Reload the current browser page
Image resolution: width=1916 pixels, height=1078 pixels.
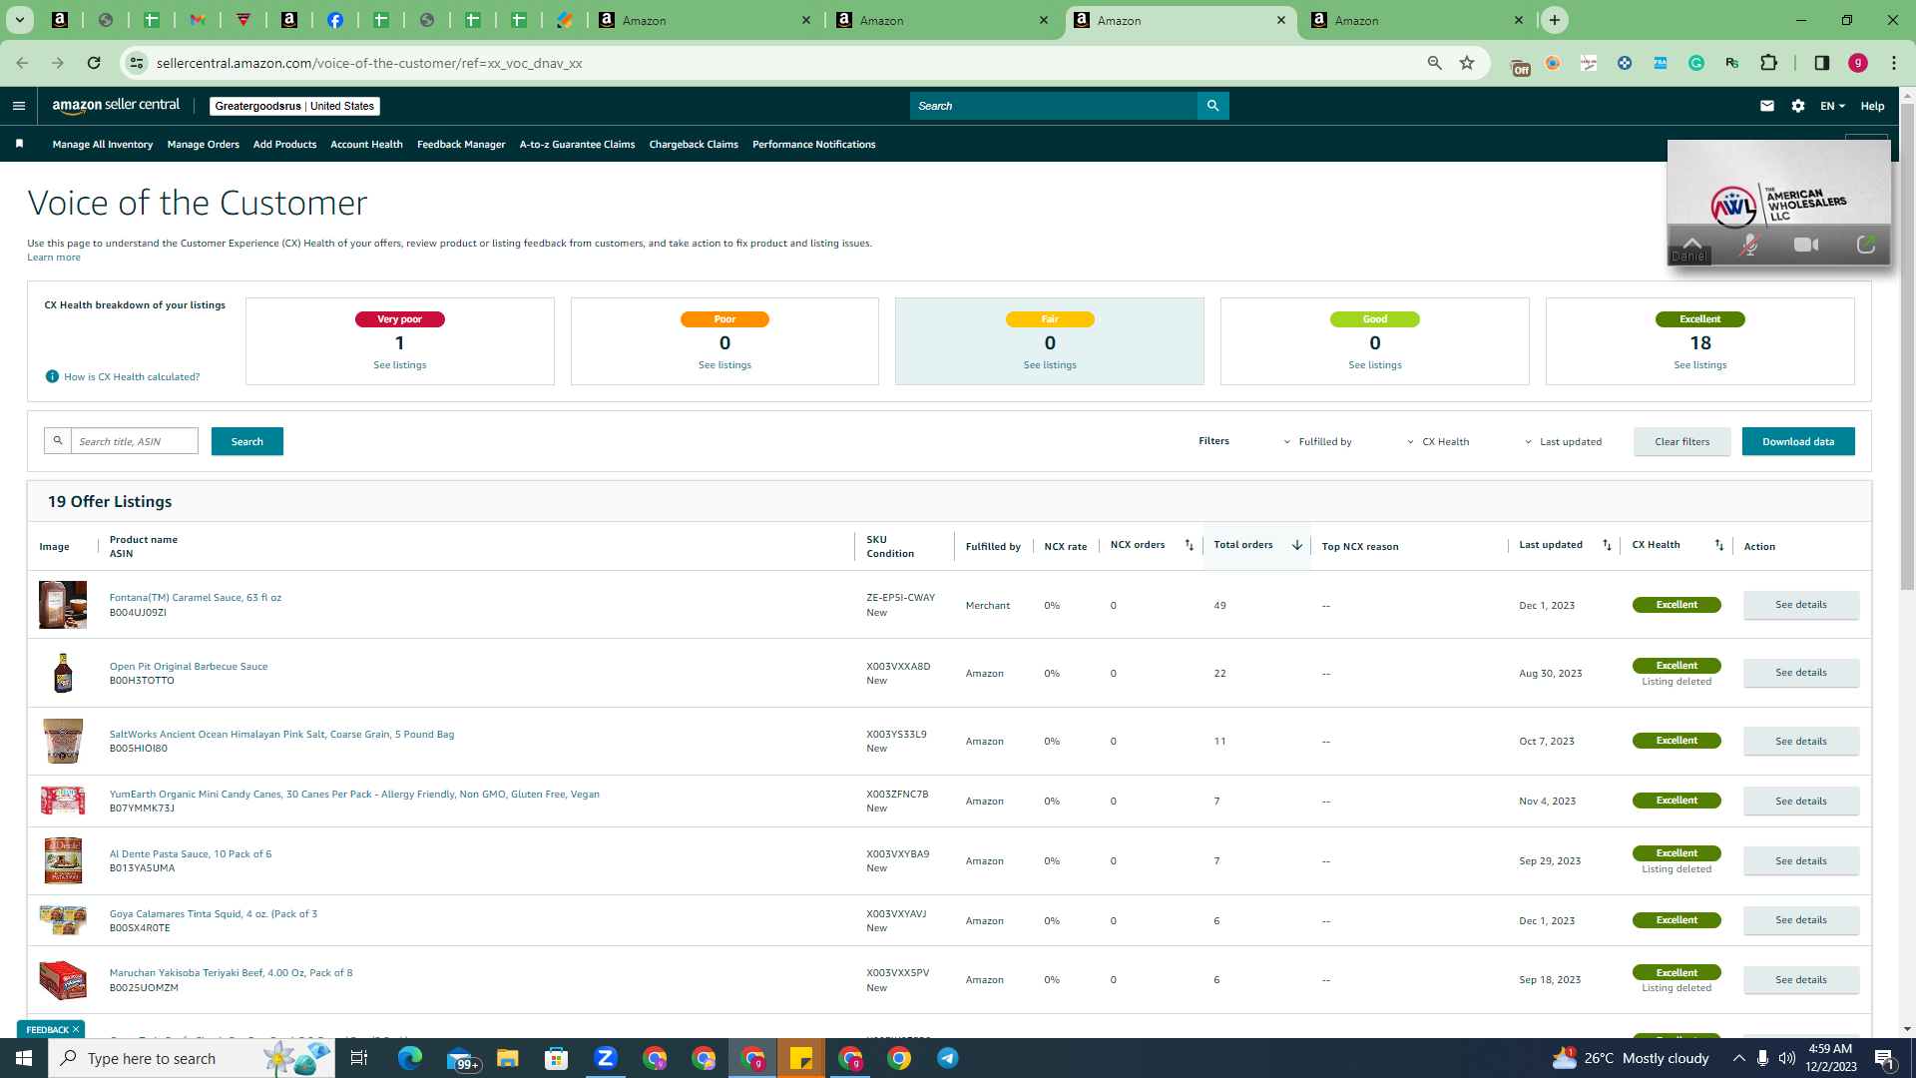[94, 63]
